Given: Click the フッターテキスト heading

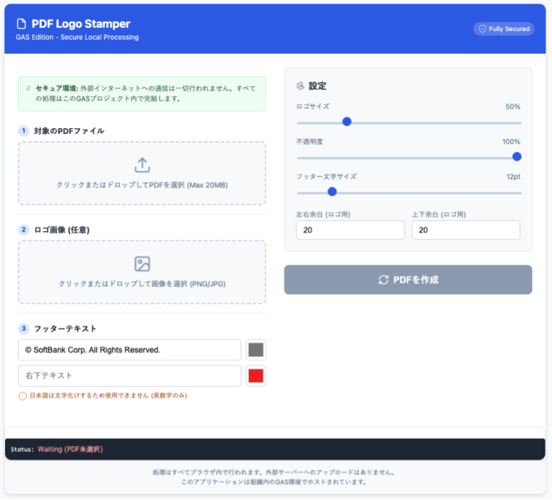Looking at the screenshot, I should point(65,329).
